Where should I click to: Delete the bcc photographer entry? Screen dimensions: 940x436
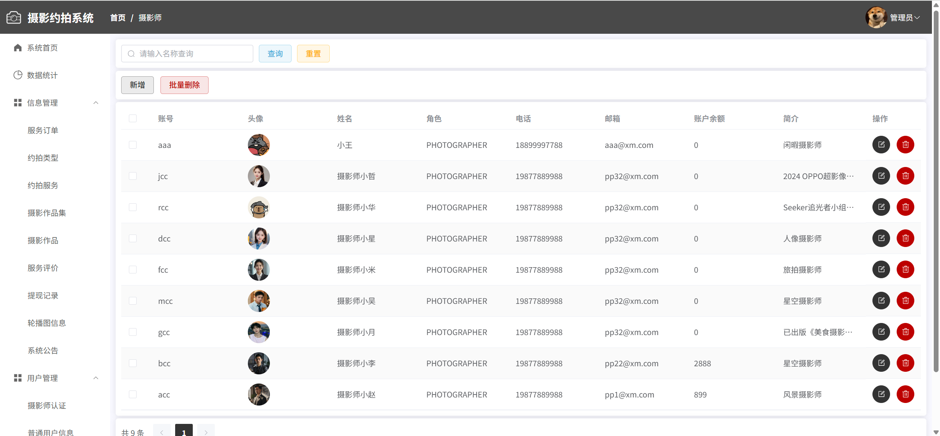(905, 363)
